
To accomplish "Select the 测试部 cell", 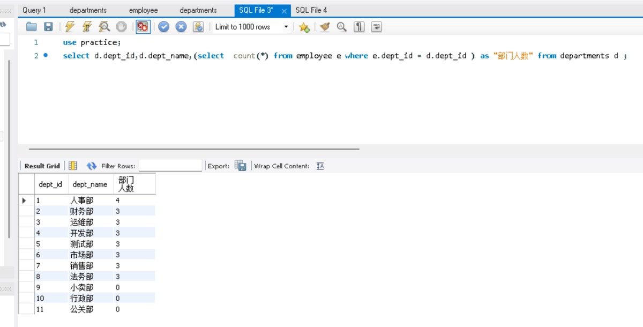I will (91, 244).
